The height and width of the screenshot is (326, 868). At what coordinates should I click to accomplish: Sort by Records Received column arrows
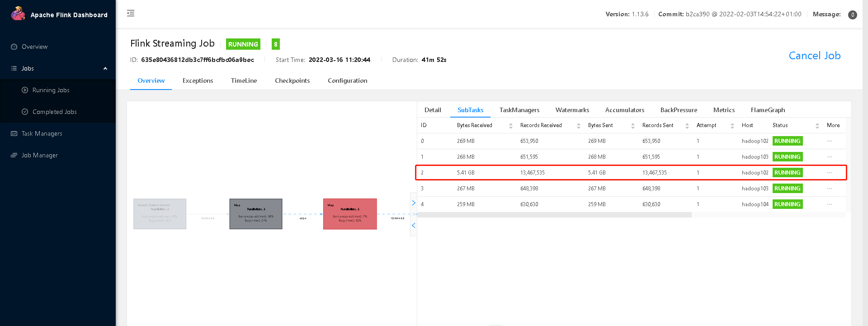coord(579,126)
